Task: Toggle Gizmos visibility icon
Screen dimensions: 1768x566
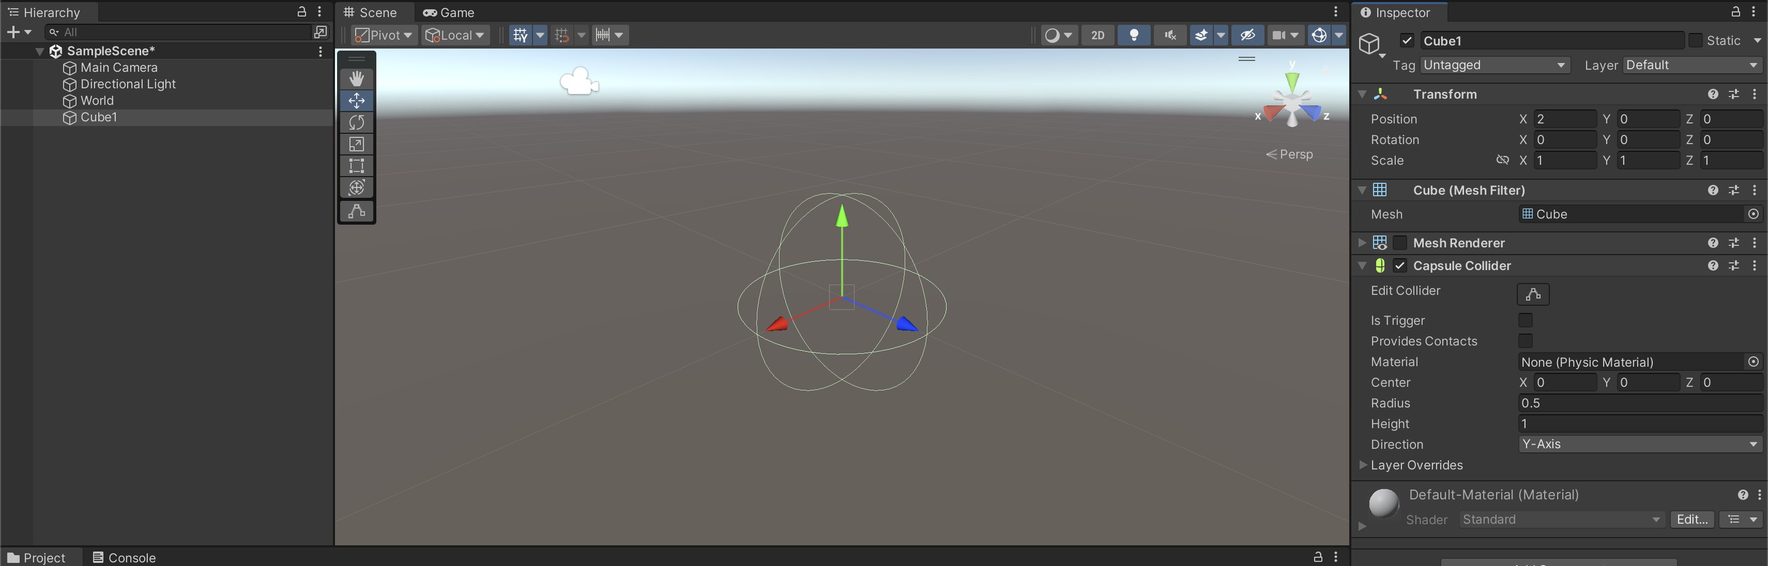Action: 1318,35
